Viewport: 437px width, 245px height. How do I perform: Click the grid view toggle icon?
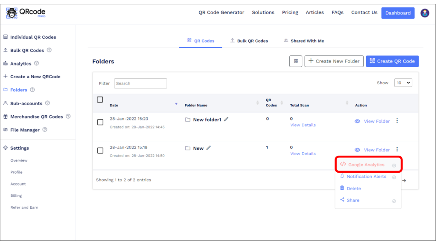pyautogui.click(x=296, y=61)
